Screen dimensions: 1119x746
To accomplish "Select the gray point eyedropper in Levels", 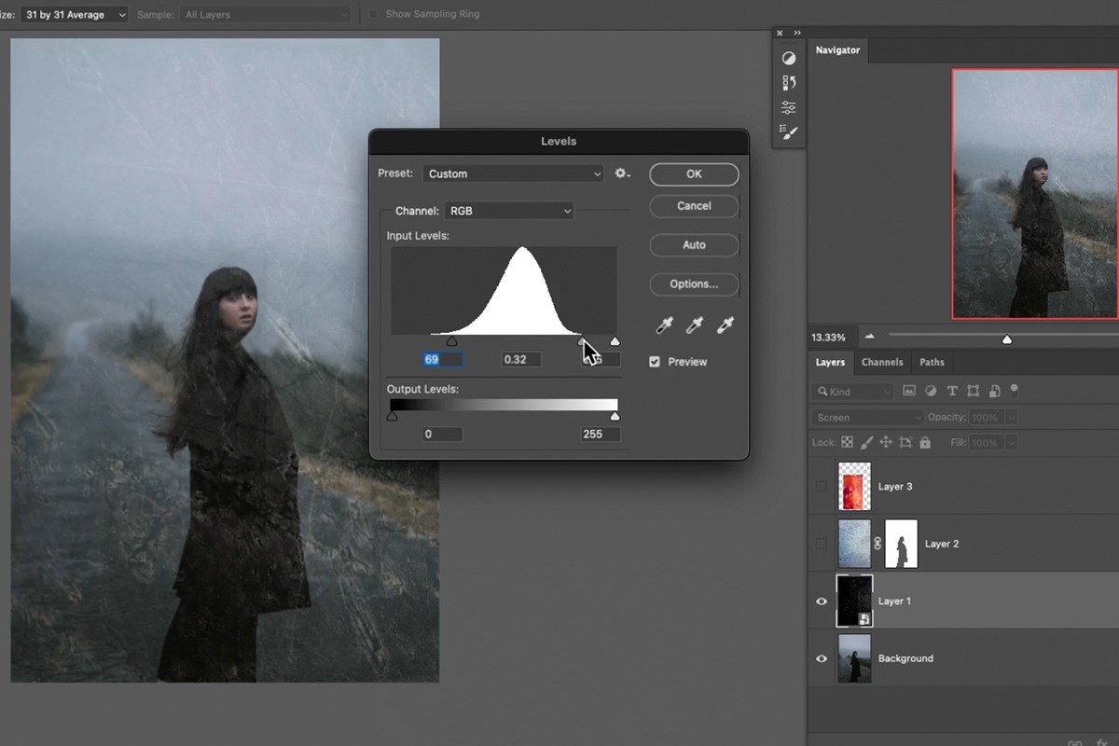I will pos(695,325).
